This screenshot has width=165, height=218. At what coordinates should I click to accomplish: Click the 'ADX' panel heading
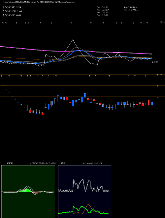click(x=63, y=163)
